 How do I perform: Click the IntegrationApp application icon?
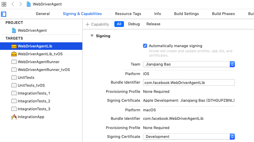click(x=14, y=117)
